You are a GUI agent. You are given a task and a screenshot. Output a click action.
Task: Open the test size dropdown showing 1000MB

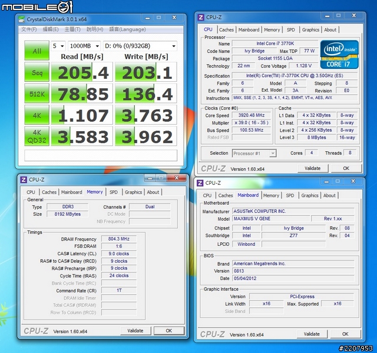84,46
